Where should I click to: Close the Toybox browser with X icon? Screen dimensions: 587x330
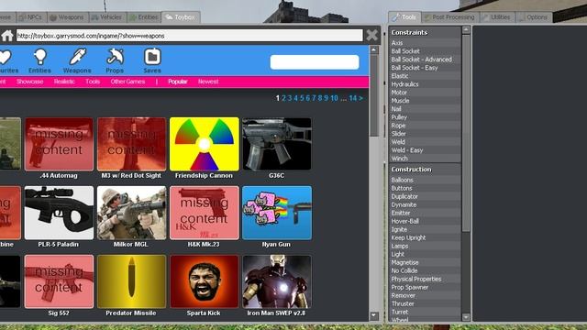click(371, 35)
